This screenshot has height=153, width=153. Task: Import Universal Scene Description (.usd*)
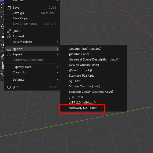(94, 59)
